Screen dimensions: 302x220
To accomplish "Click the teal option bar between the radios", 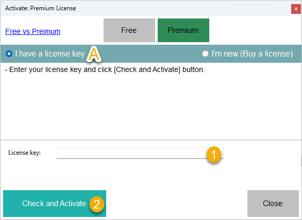I will click(151, 53).
